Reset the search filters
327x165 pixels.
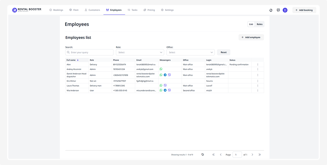point(224,52)
